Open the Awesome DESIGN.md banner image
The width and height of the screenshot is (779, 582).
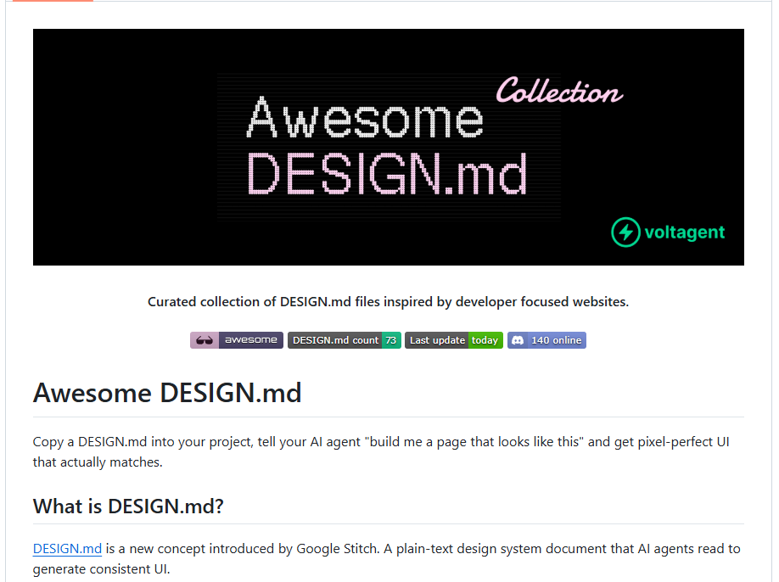point(388,147)
